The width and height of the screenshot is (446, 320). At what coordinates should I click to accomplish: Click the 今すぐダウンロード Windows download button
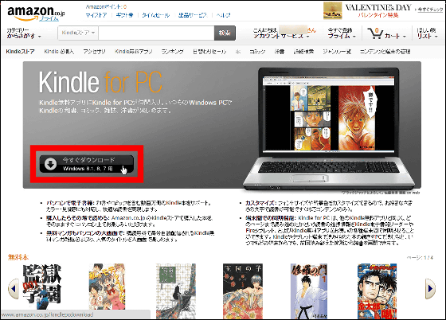click(87, 164)
